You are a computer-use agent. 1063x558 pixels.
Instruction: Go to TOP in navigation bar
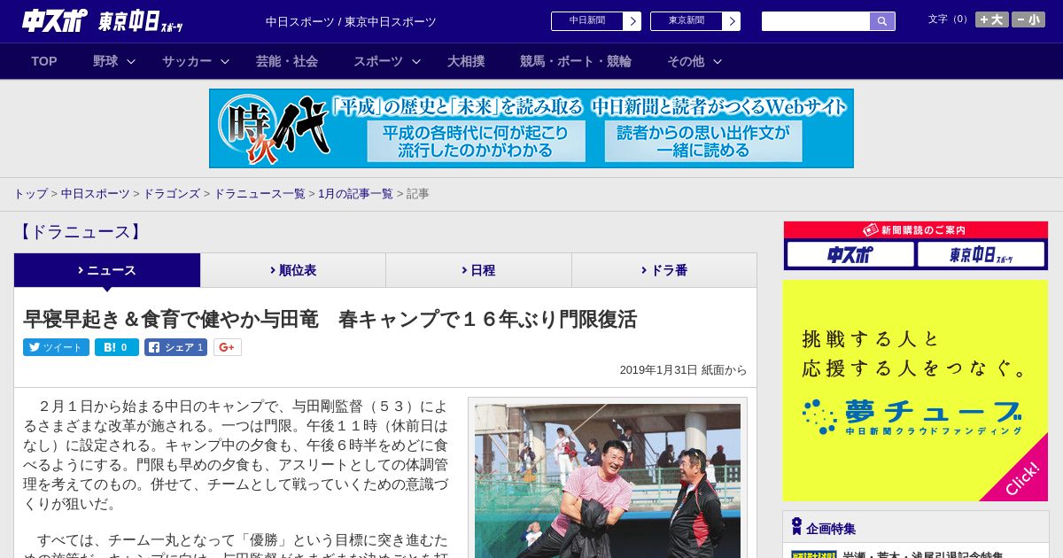click(x=44, y=61)
